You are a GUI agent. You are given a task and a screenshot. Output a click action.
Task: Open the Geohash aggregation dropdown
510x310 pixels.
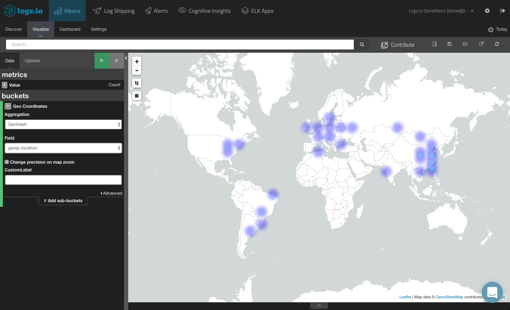(63, 124)
